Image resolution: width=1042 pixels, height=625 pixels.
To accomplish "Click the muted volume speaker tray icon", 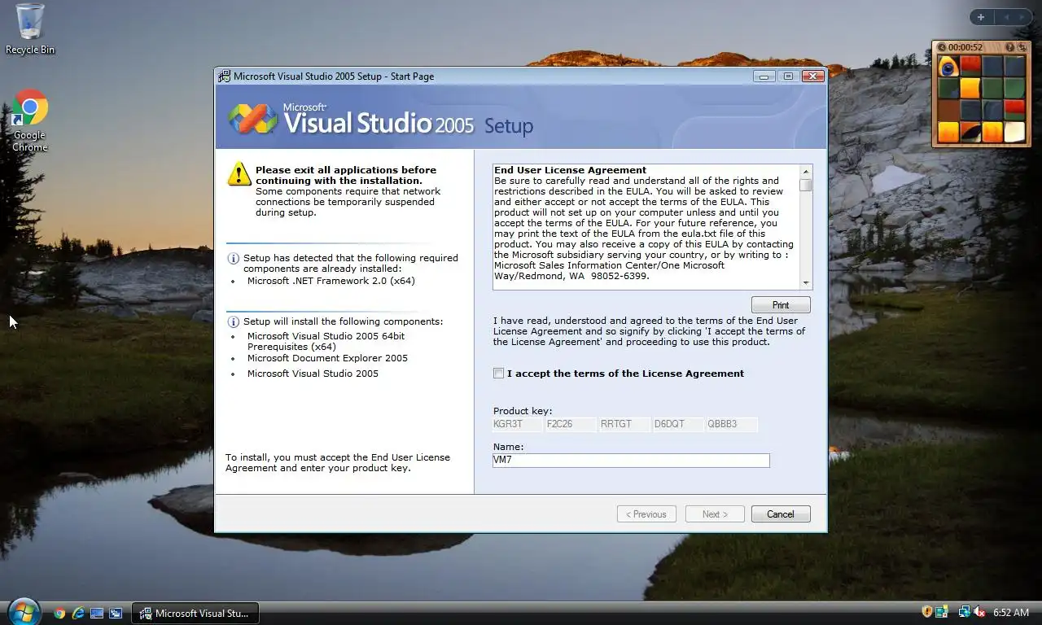I will [x=979, y=611].
